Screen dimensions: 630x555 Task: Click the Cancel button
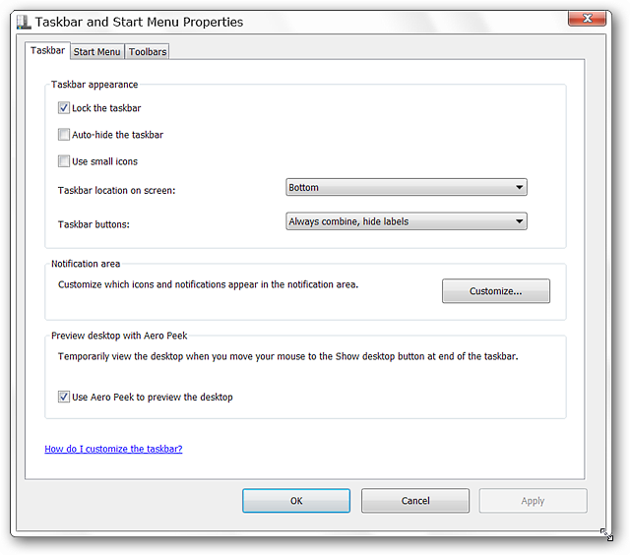[415, 501]
